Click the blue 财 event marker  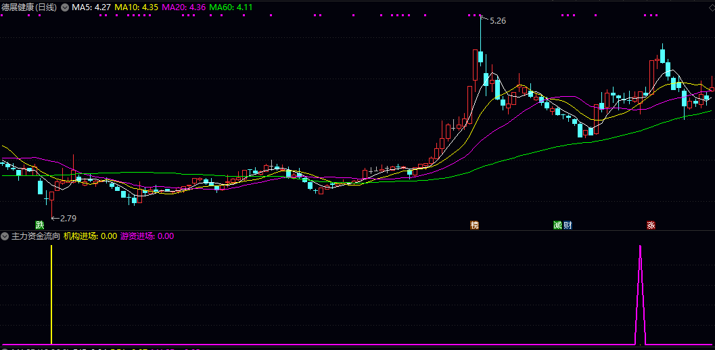(x=567, y=225)
